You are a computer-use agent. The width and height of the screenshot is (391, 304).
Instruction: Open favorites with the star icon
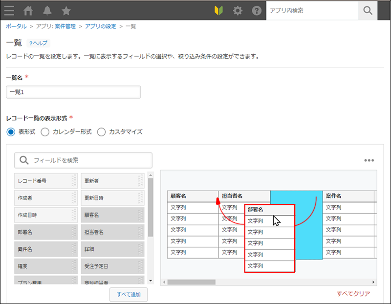coord(66,10)
